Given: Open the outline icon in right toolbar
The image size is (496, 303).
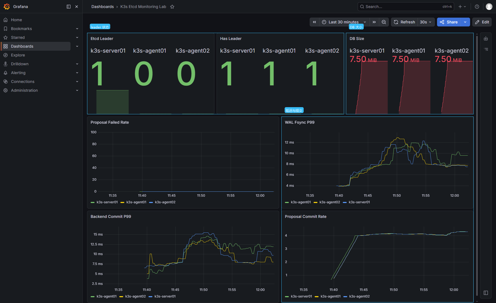Looking at the screenshot, I should [486, 49].
